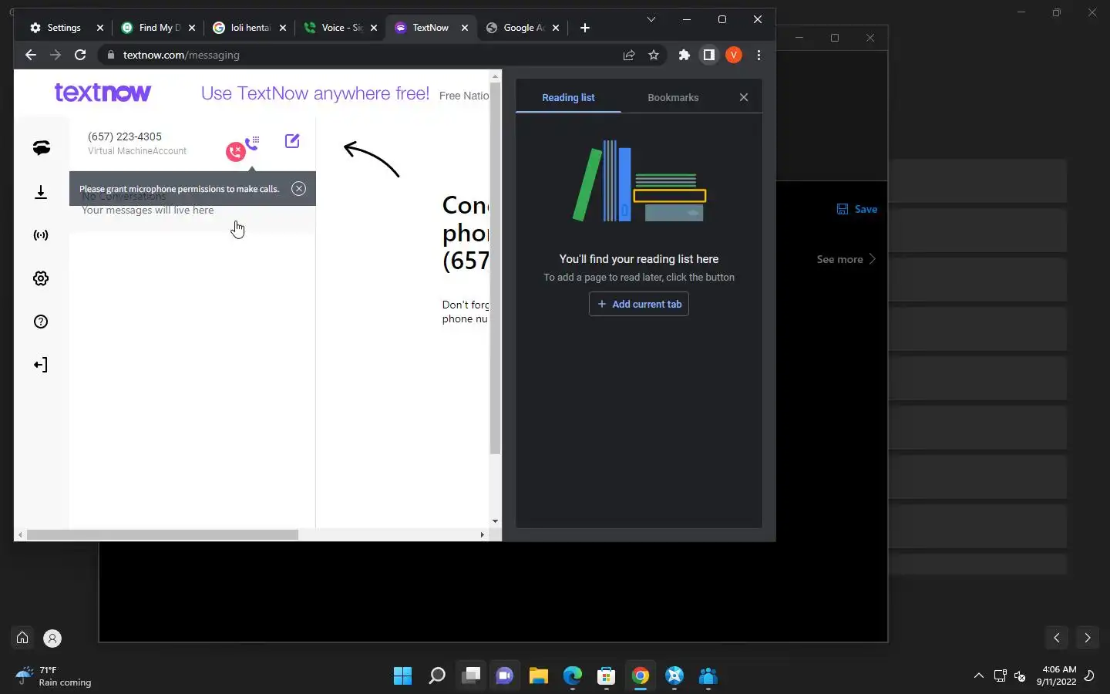
Task: Click the account icon beside the home icon
Action: point(52,638)
